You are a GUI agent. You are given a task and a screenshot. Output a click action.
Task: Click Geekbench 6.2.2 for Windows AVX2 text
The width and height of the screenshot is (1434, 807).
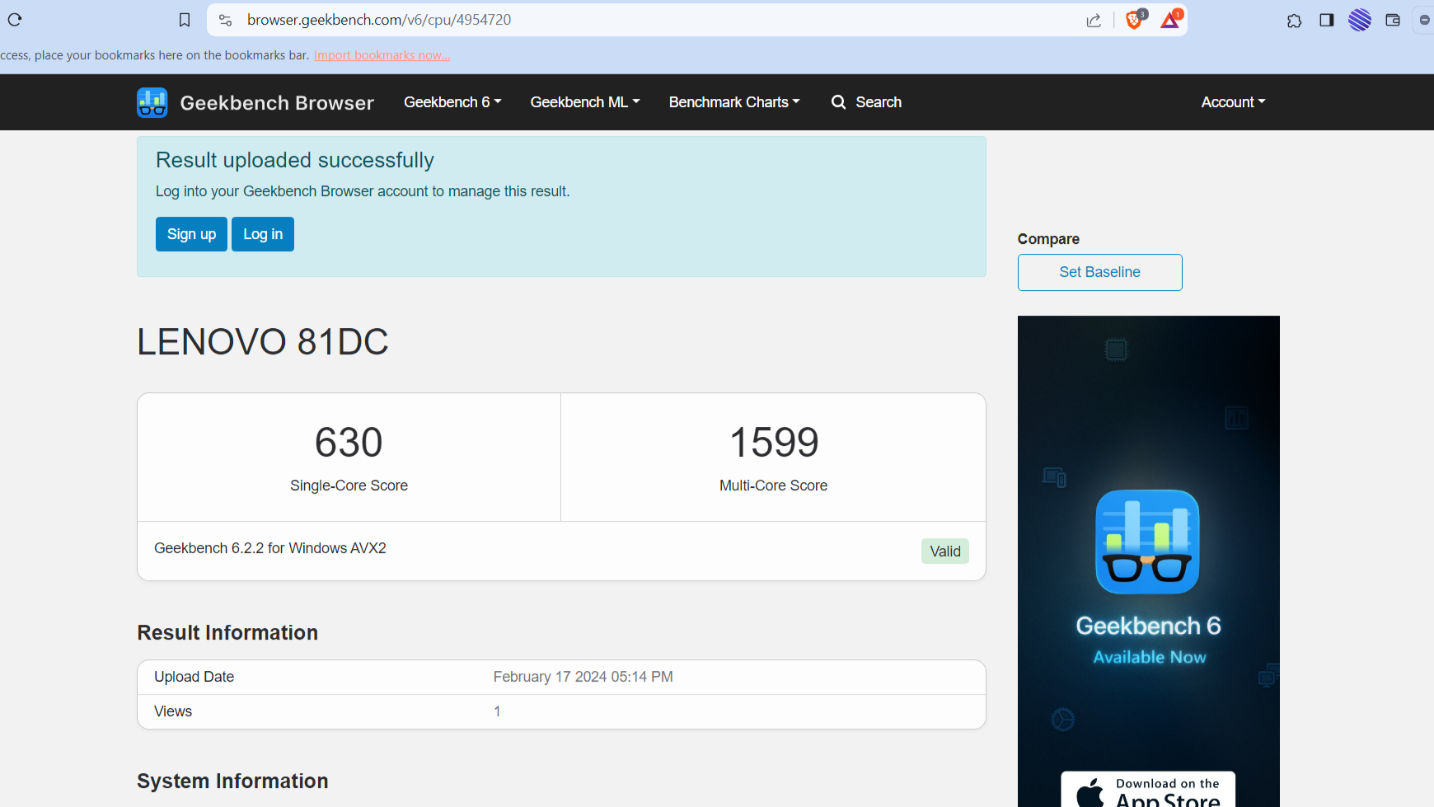click(x=270, y=548)
